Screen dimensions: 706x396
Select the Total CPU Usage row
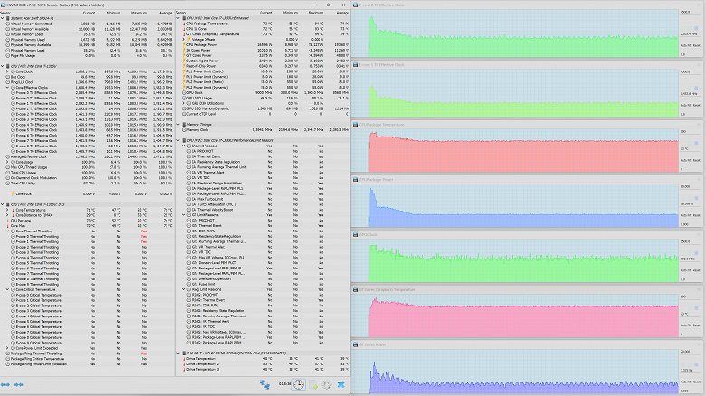coord(87,173)
